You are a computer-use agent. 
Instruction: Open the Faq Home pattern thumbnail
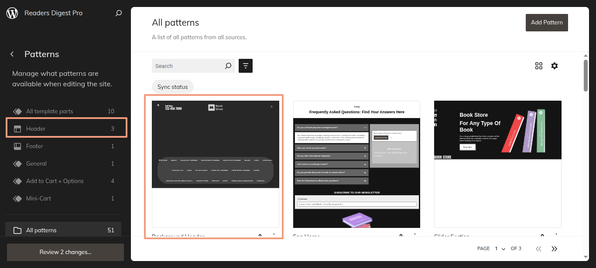point(356,164)
